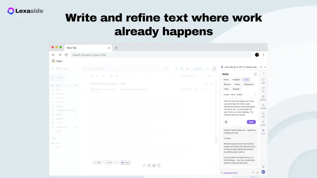Open help icon beside Upgrade link
This screenshot has height=178, width=317.
tap(253, 173)
